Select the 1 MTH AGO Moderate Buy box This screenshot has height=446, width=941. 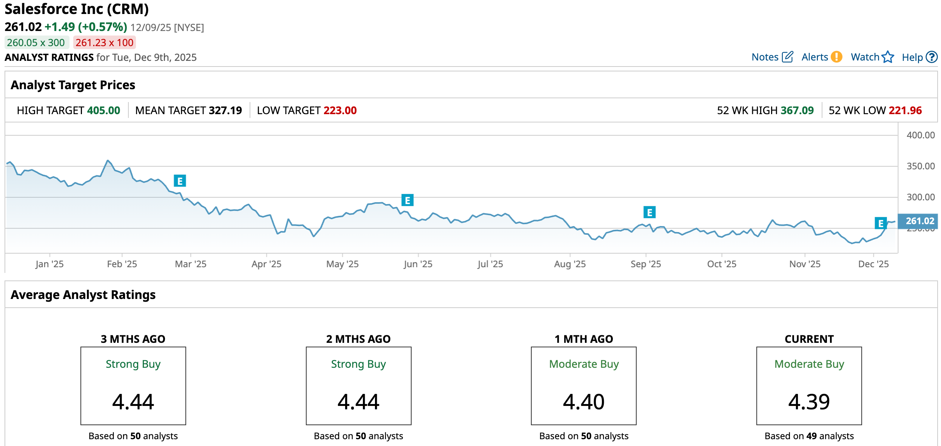click(x=583, y=386)
